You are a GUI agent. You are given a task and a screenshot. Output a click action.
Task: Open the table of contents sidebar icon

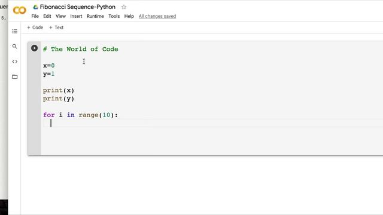click(x=14, y=31)
